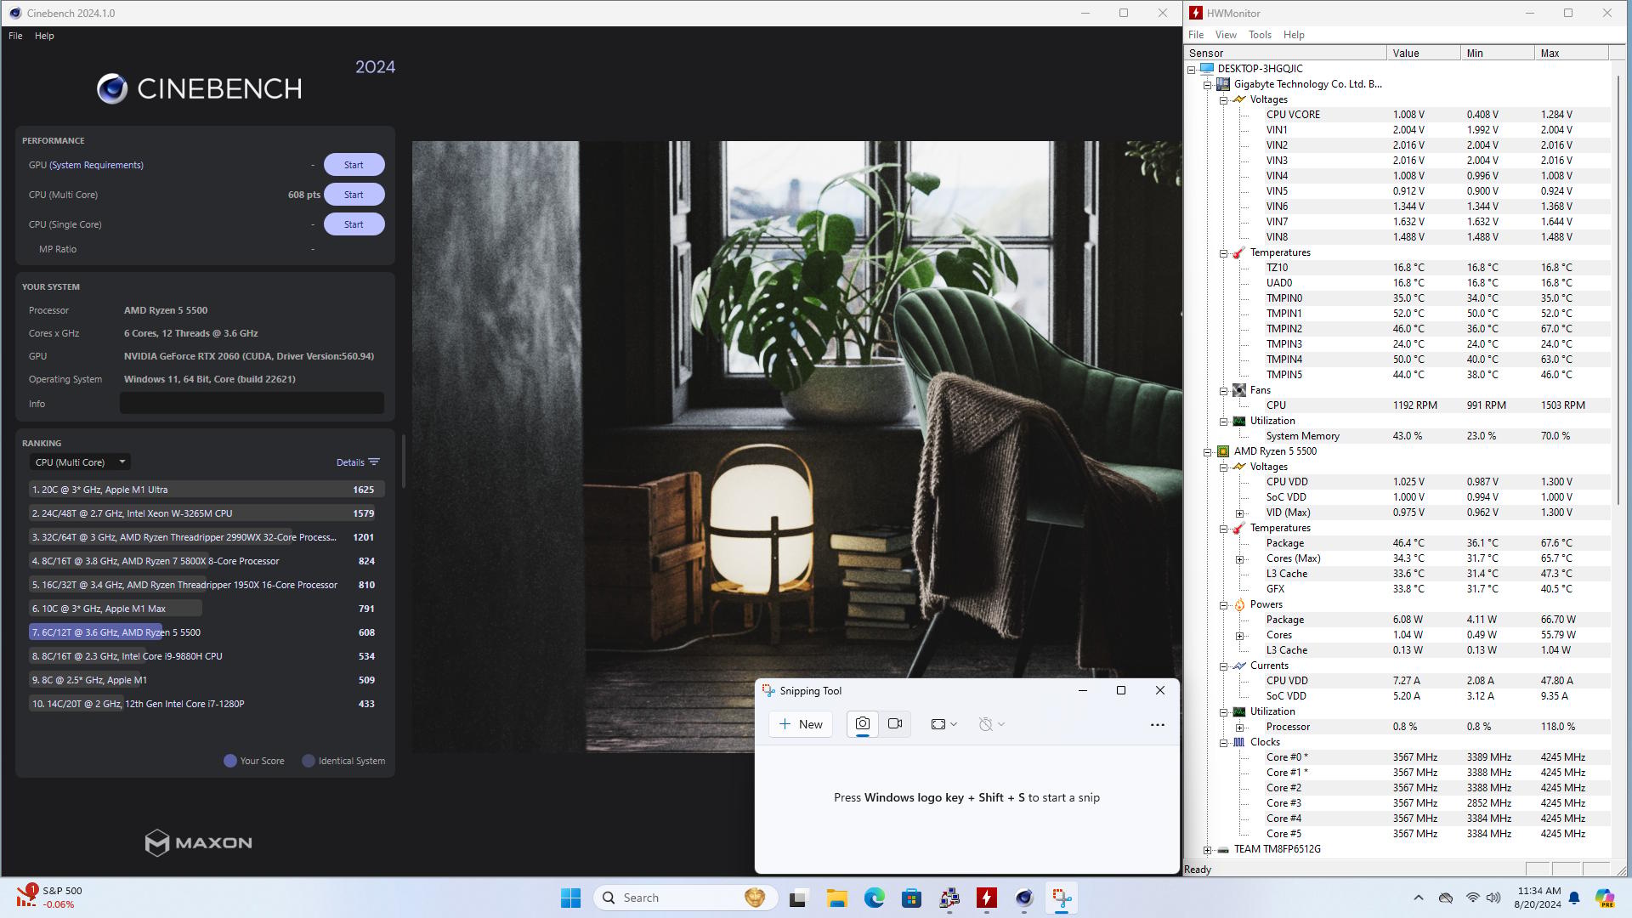This screenshot has height=918, width=1632.
Task: Open the Cinebench taskbar icon
Action: click(x=1023, y=898)
